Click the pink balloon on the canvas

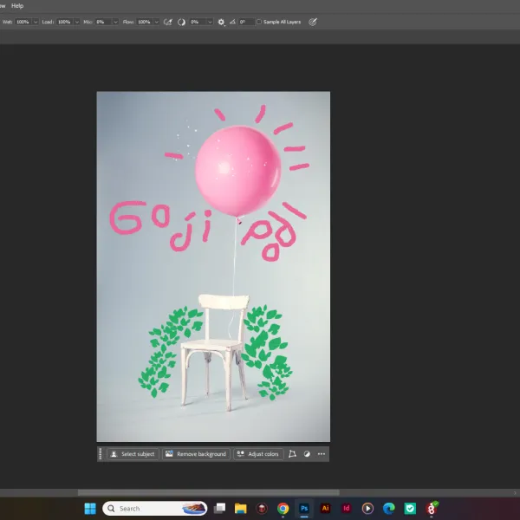click(238, 171)
